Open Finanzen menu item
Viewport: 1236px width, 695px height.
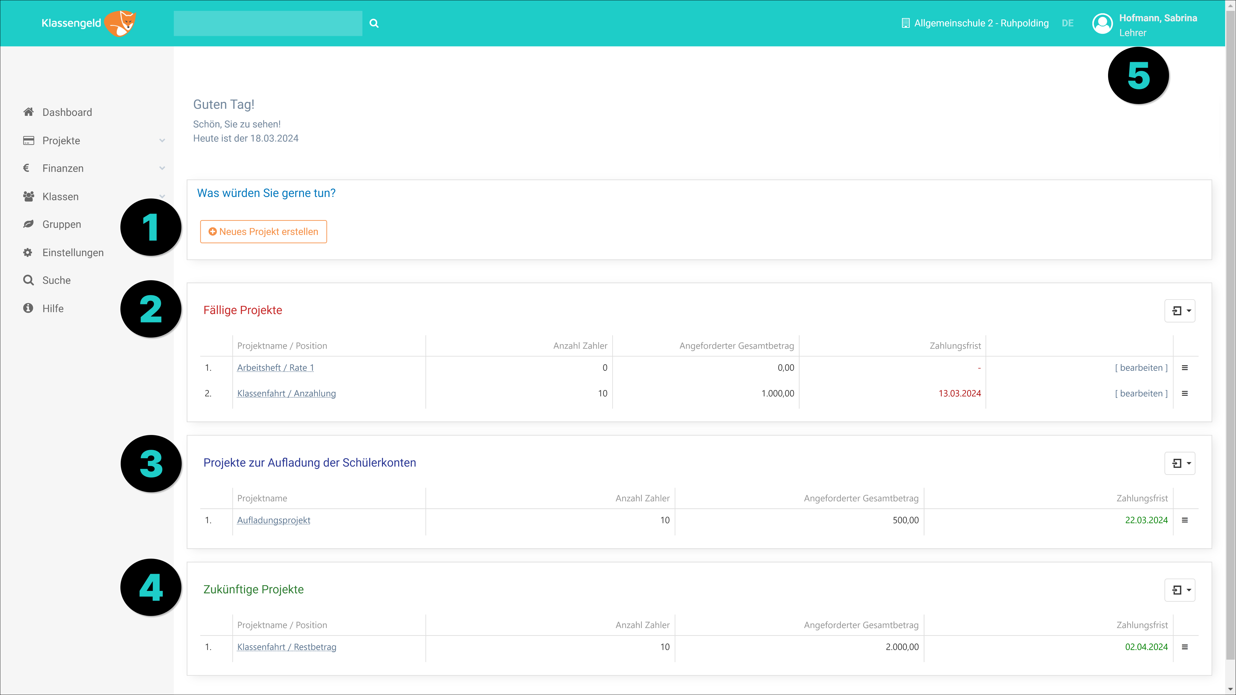point(63,168)
